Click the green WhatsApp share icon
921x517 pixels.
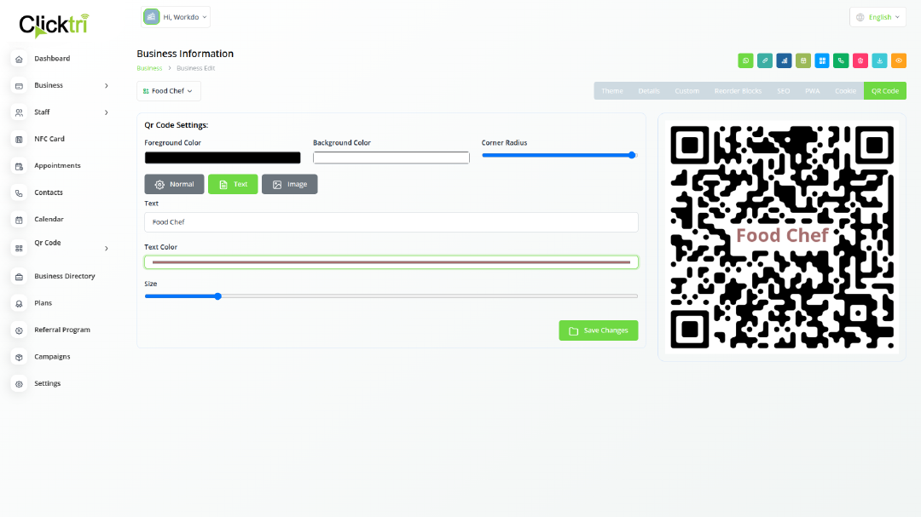(x=745, y=60)
